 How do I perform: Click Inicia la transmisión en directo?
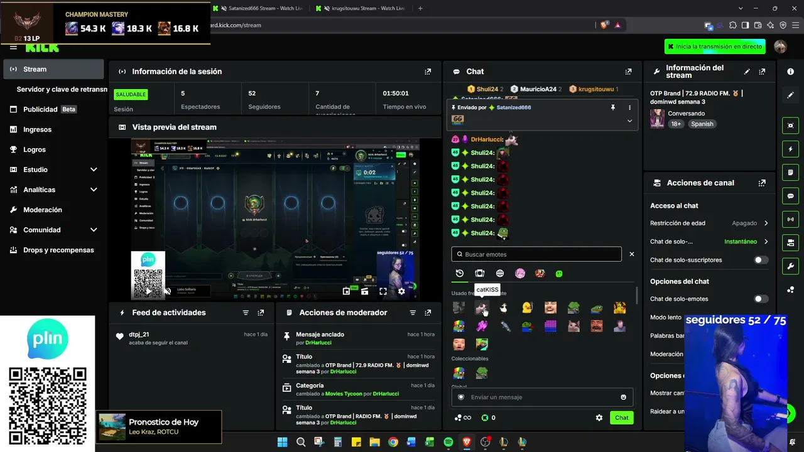[715, 46]
